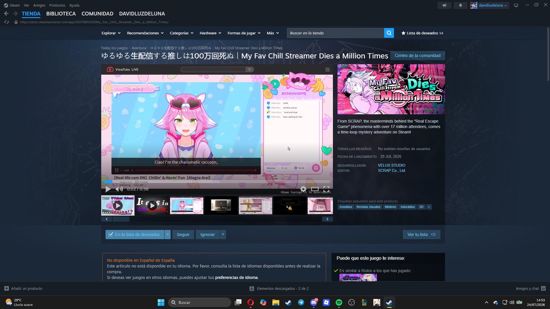Play the trailer video
The width and height of the screenshot is (550, 309).
(x=108, y=189)
